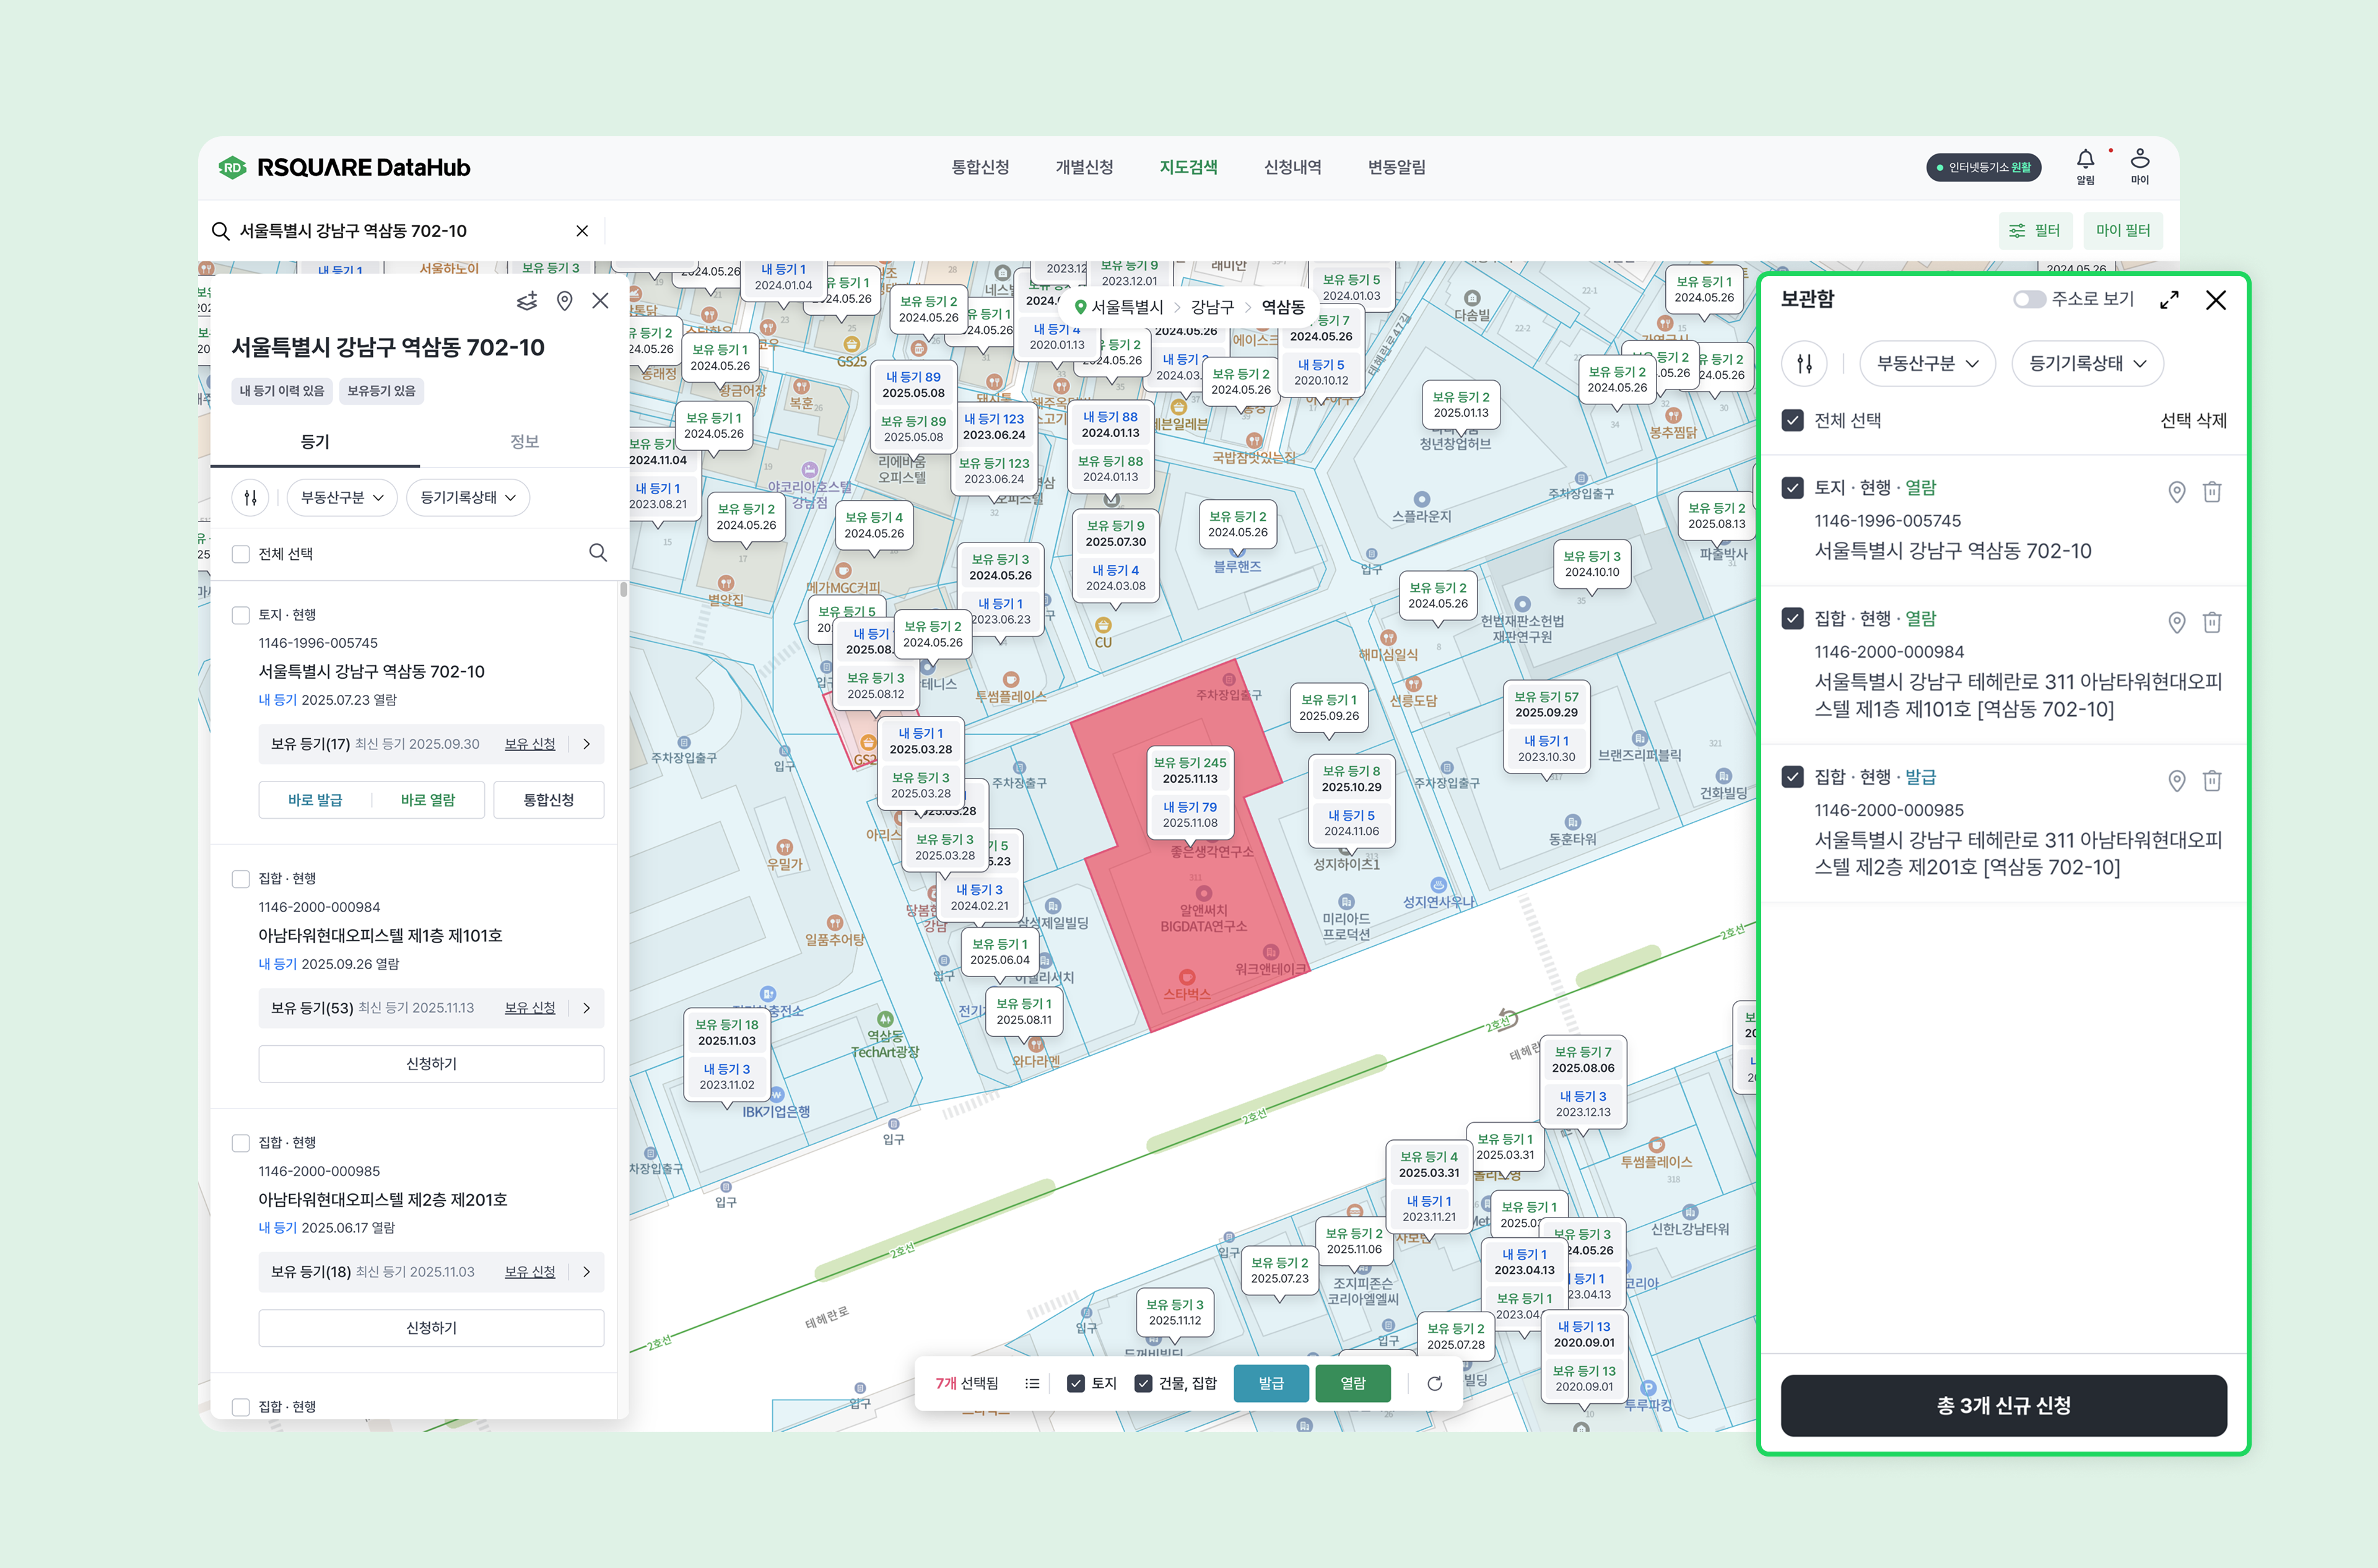2378x1568 pixels.
Task: Uncheck 전체 선택 in the storage panel
Action: point(1793,421)
